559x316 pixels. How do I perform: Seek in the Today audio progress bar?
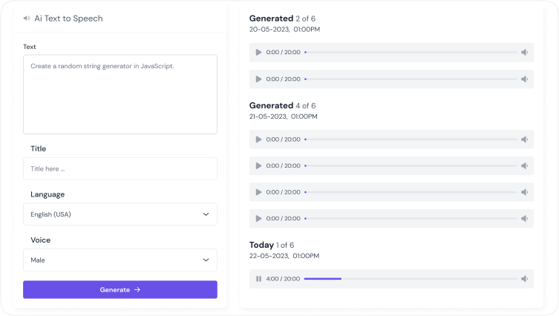click(410, 279)
